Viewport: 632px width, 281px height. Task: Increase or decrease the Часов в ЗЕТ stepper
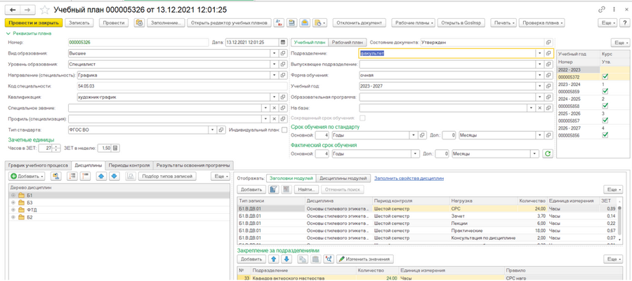57,149
